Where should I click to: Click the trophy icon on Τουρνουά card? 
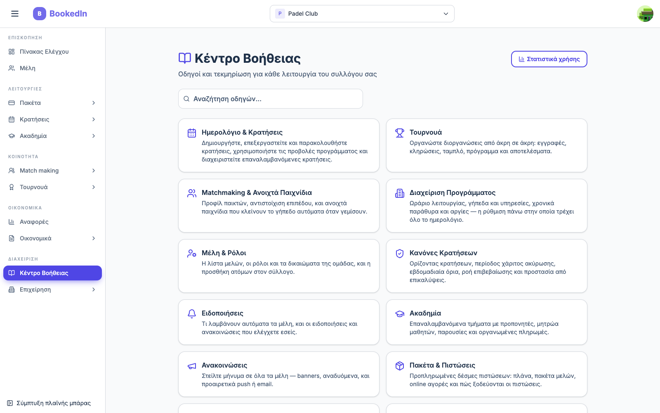[x=400, y=133]
